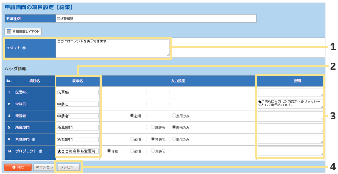
Task: Click the 申請日 item name cell
Action: tap(34, 104)
